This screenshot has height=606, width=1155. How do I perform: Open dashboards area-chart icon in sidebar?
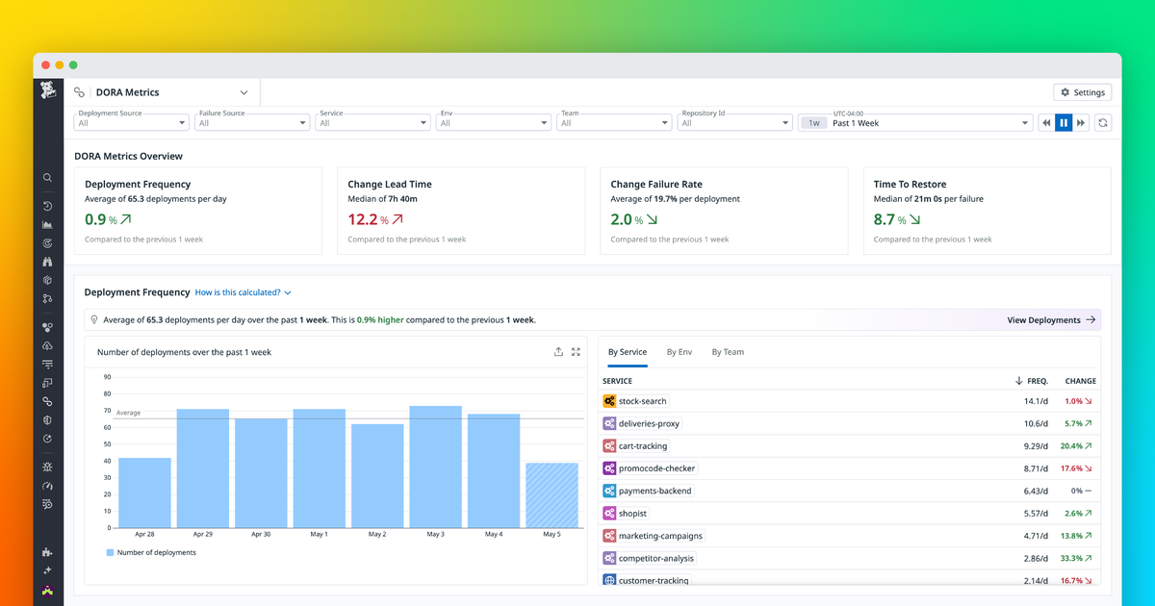coord(47,225)
